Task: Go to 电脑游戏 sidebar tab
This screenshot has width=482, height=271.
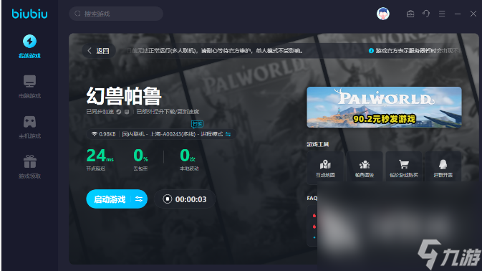Action: click(x=29, y=87)
